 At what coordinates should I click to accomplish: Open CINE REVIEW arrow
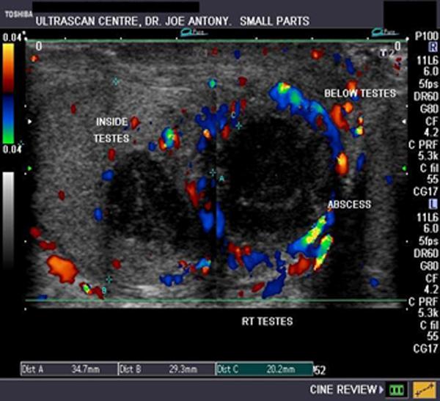click(381, 389)
